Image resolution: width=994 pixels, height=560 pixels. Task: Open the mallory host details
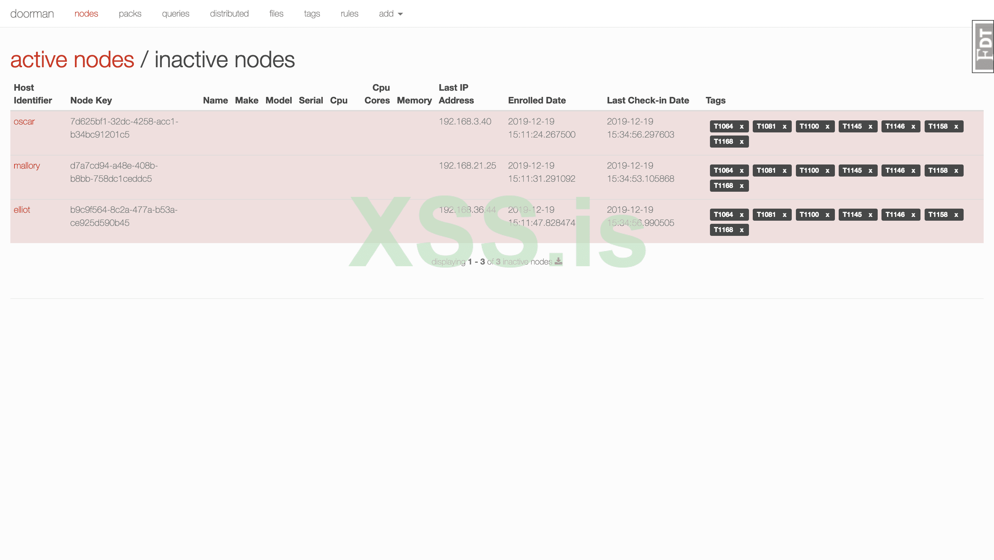tap(27, 166)
